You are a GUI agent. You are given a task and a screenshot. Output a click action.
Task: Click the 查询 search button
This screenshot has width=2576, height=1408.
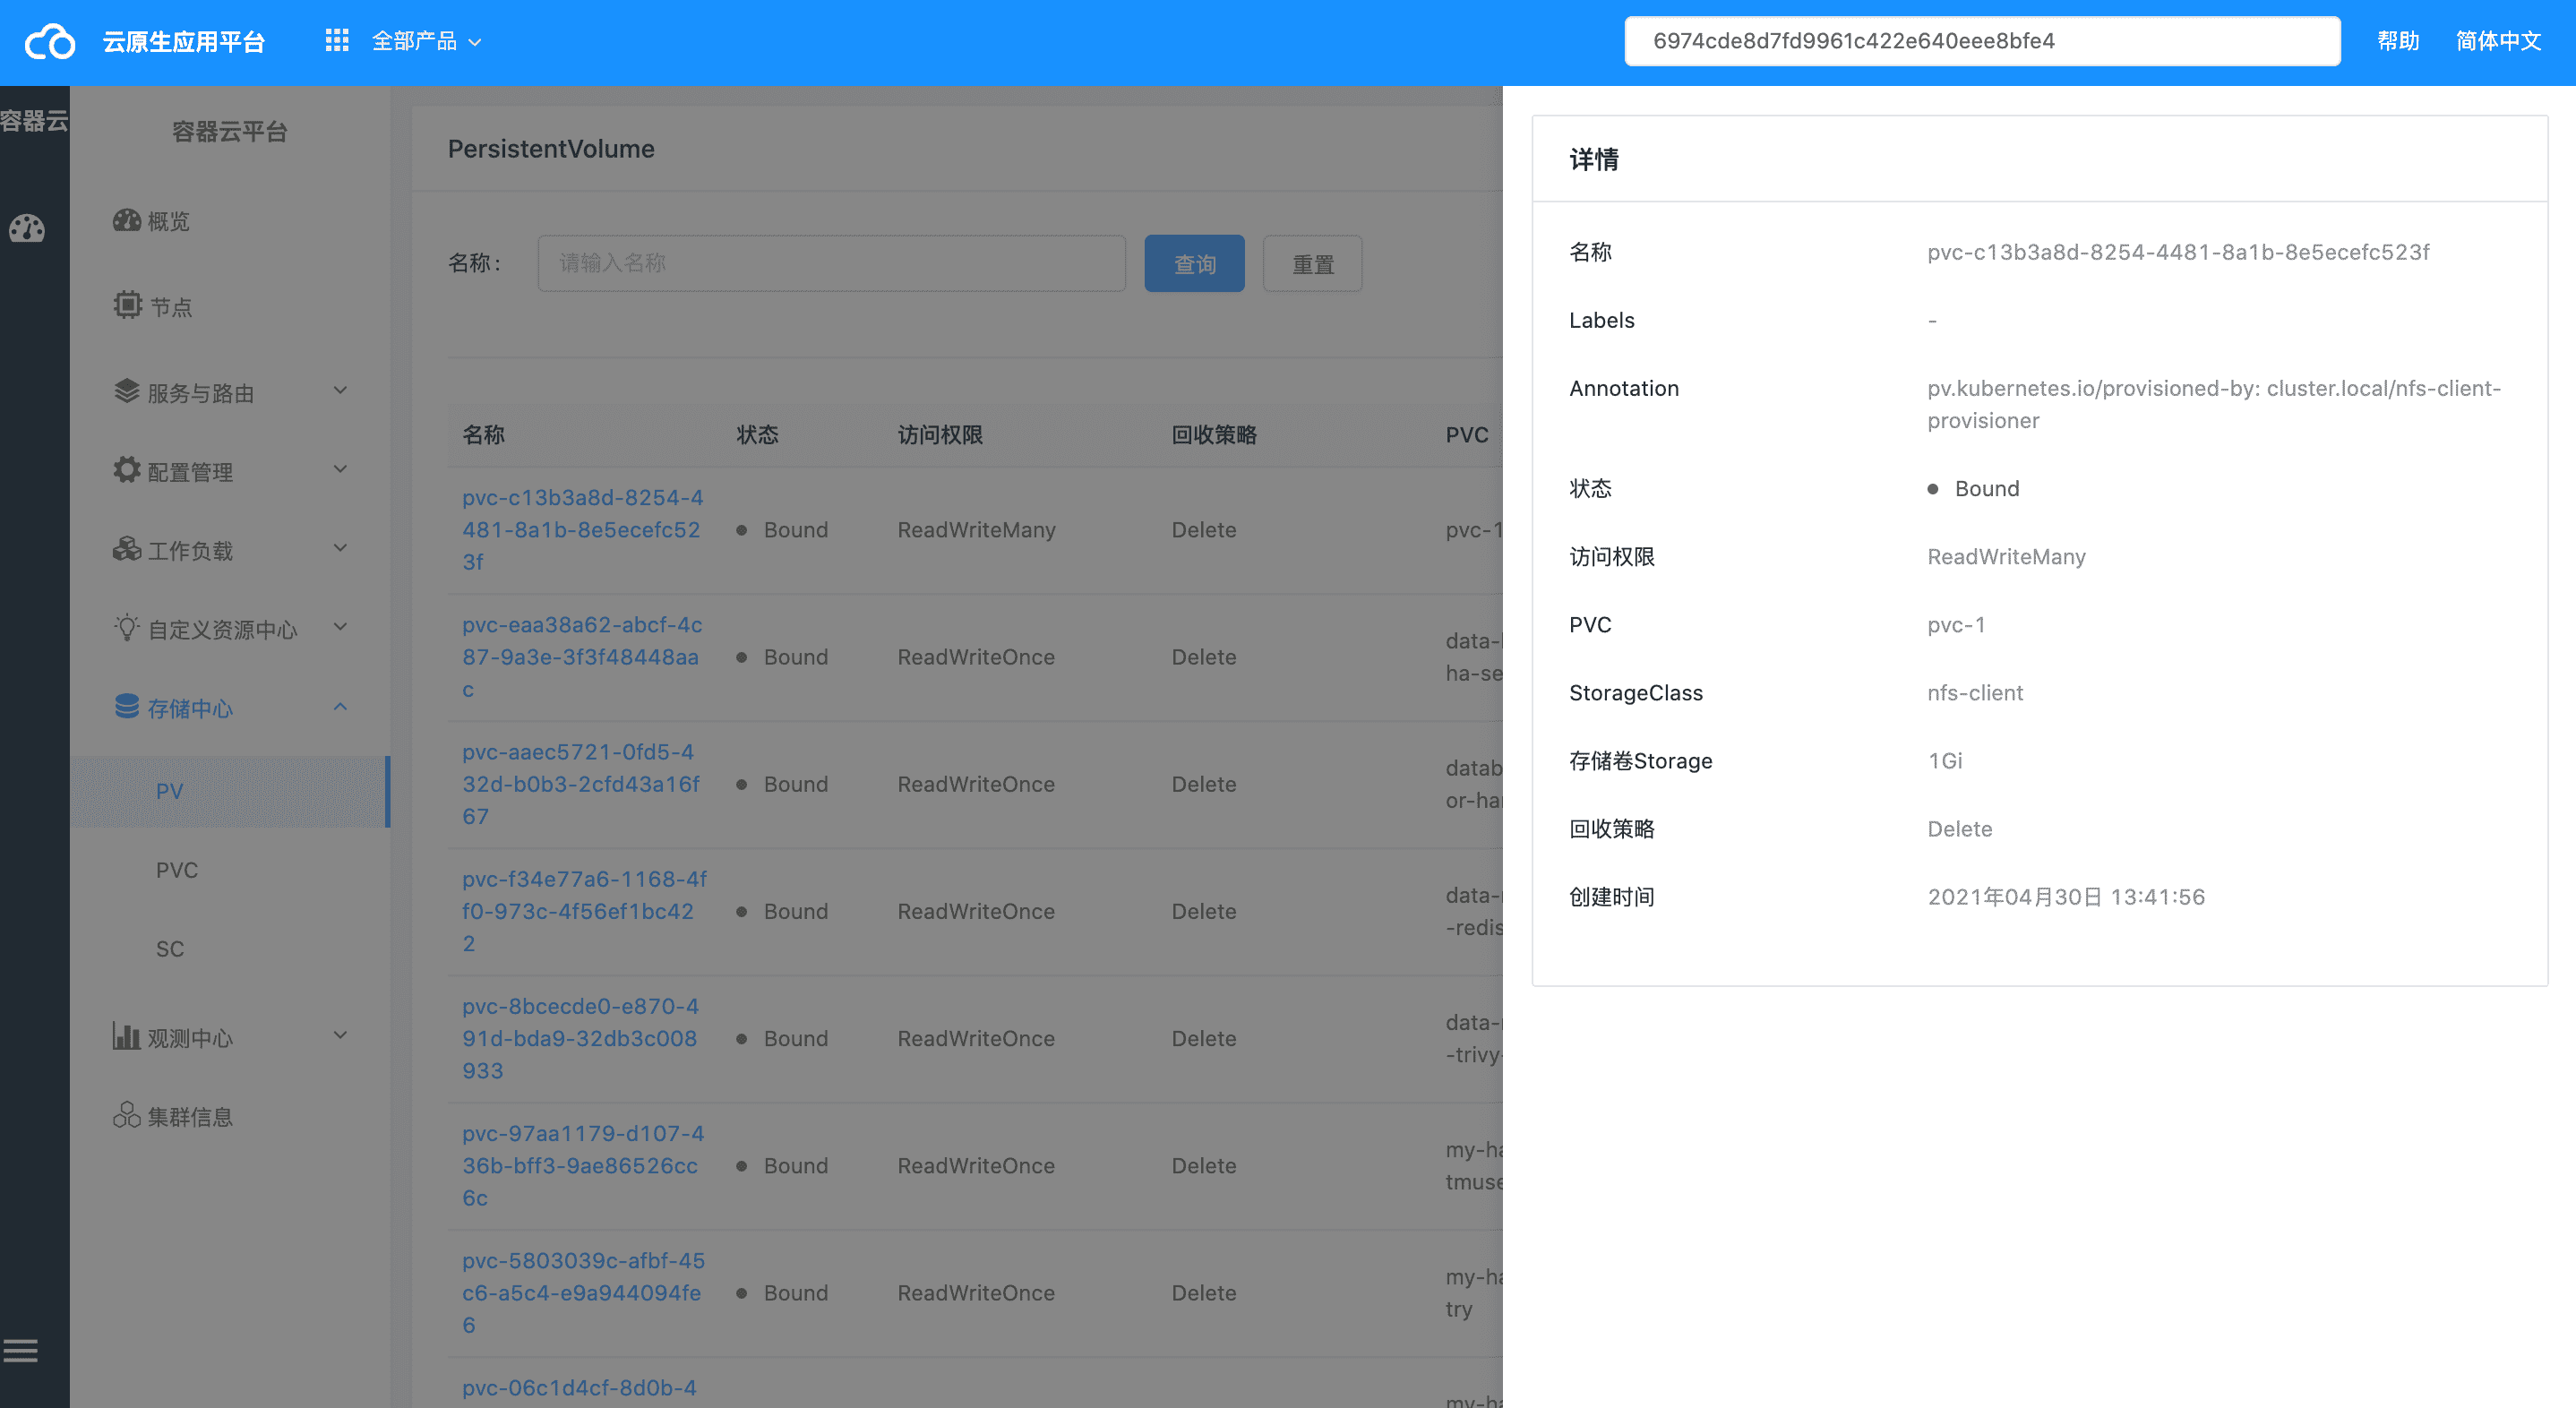pyautogui.click(x=1194, y=264)
